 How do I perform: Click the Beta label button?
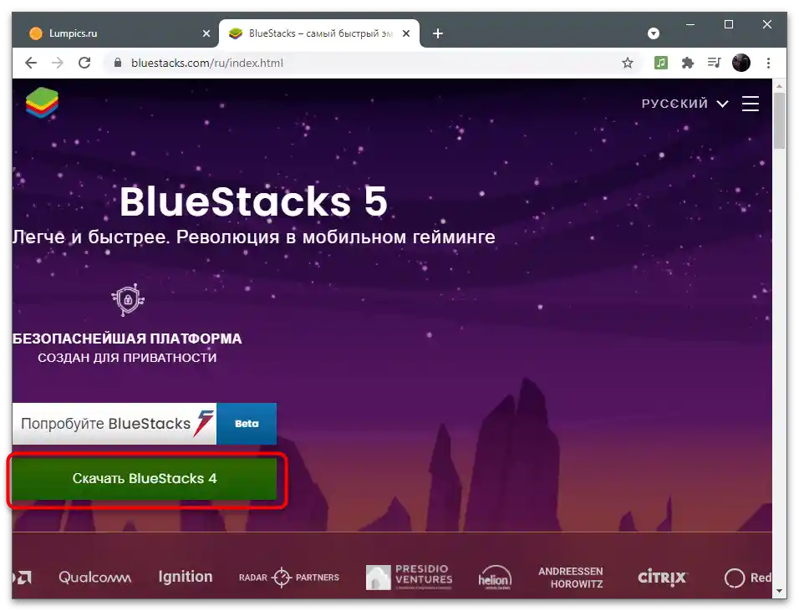[x=247, y=424]
